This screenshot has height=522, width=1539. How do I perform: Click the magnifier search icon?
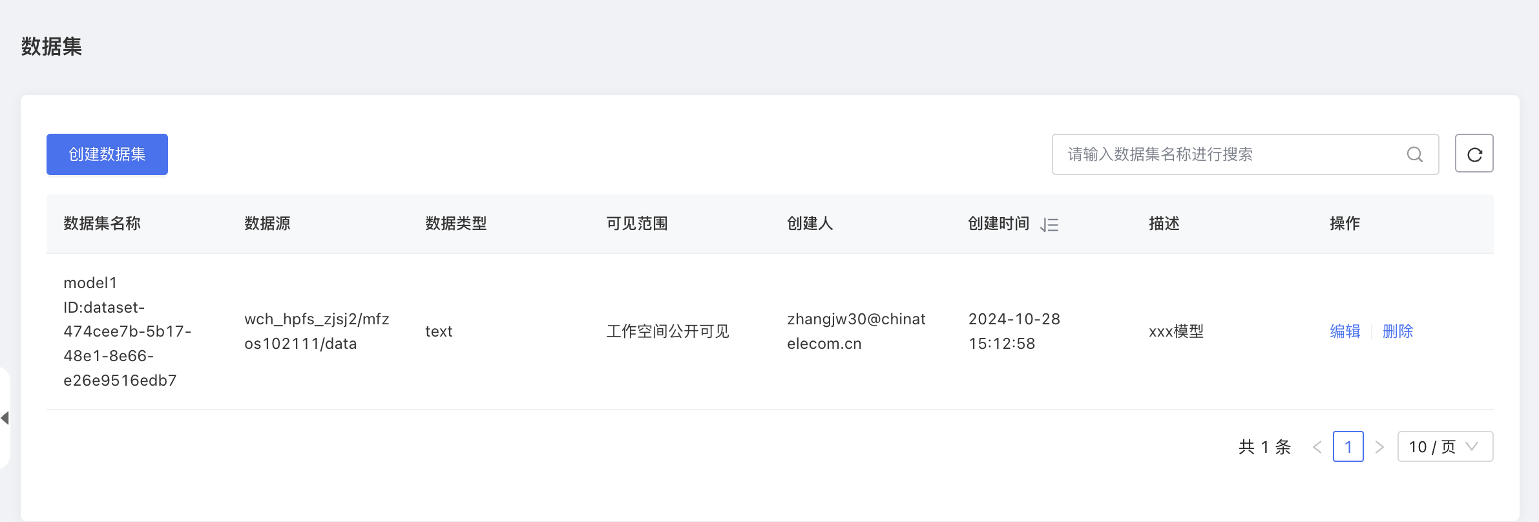(1414, 154)
